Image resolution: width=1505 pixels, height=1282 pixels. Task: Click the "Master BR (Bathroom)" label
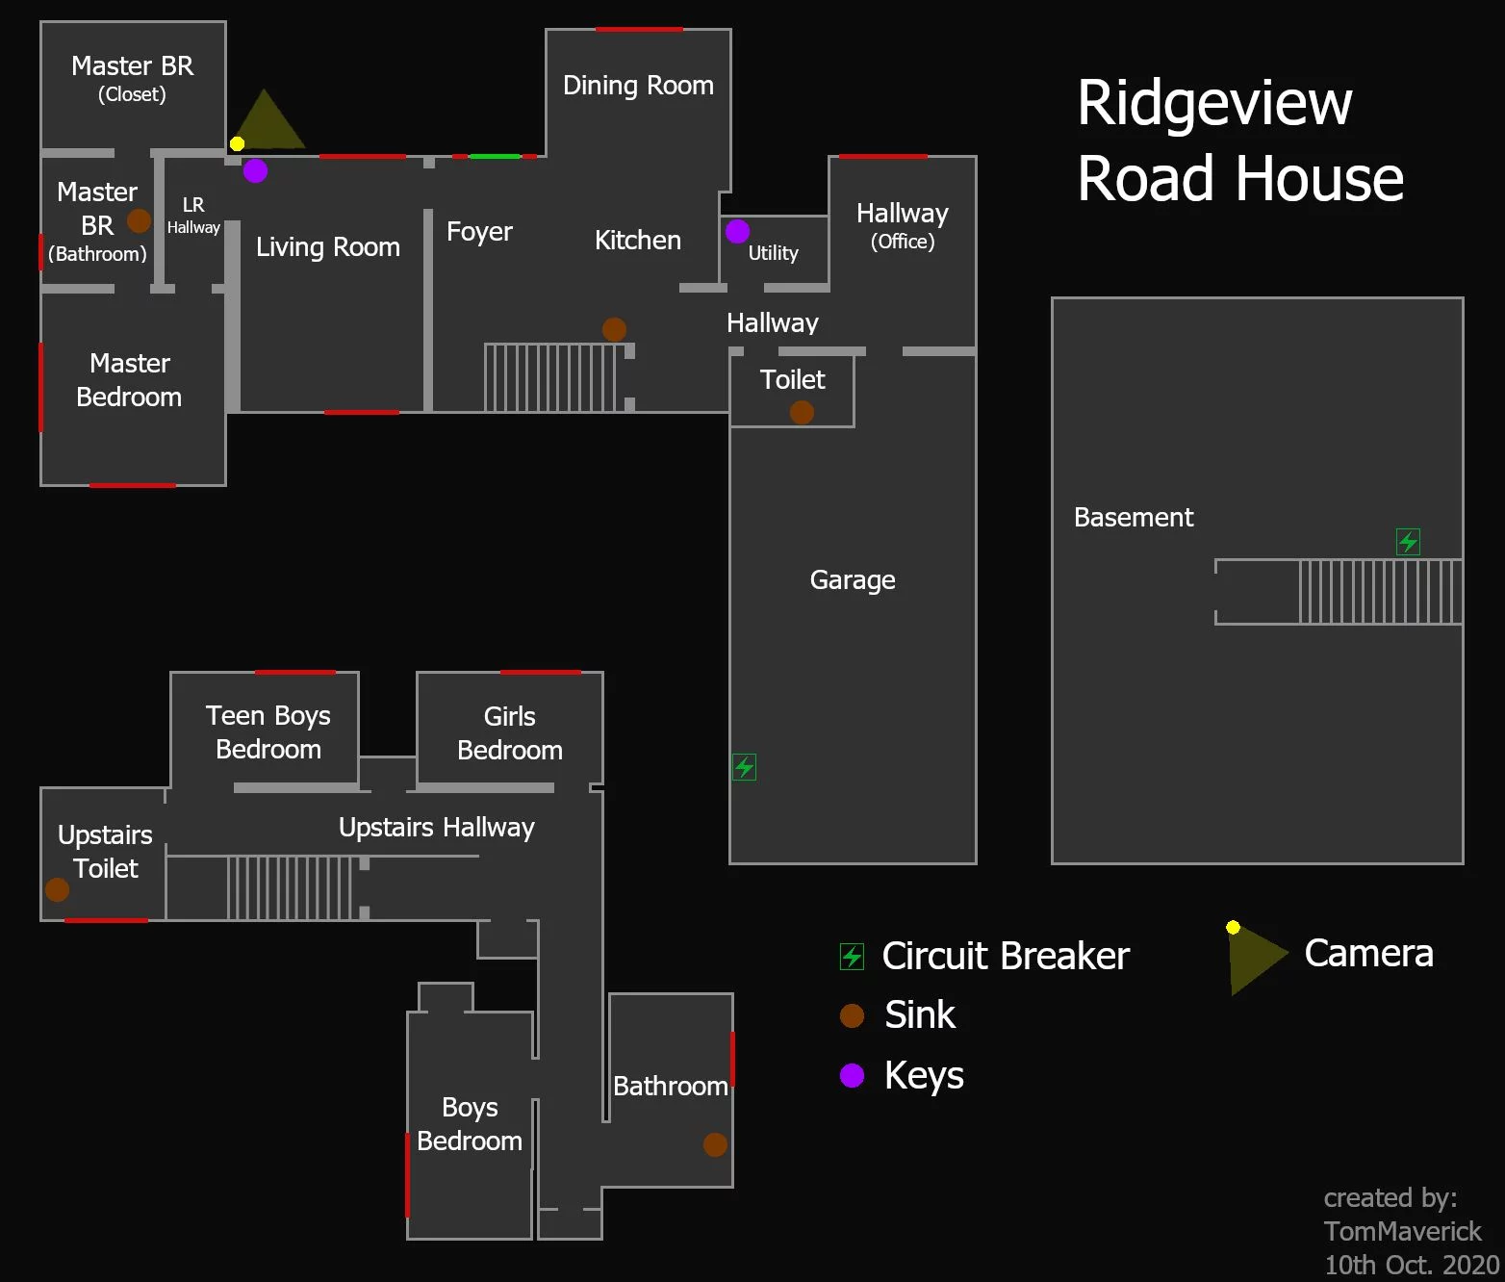pyautogui.click(x=97, y=222)
